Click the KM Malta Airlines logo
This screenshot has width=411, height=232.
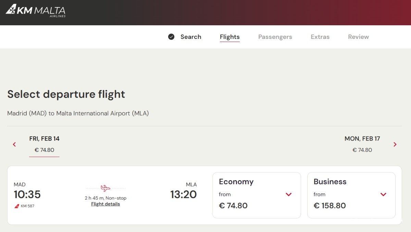pyautogui.click(x=36, y=11)
